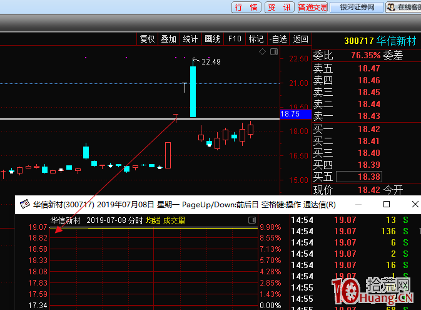Select 复权 in chart toolbar
The width and height of the screenshot is (421, 310).
pyautogui.click(x=147, y=39)
